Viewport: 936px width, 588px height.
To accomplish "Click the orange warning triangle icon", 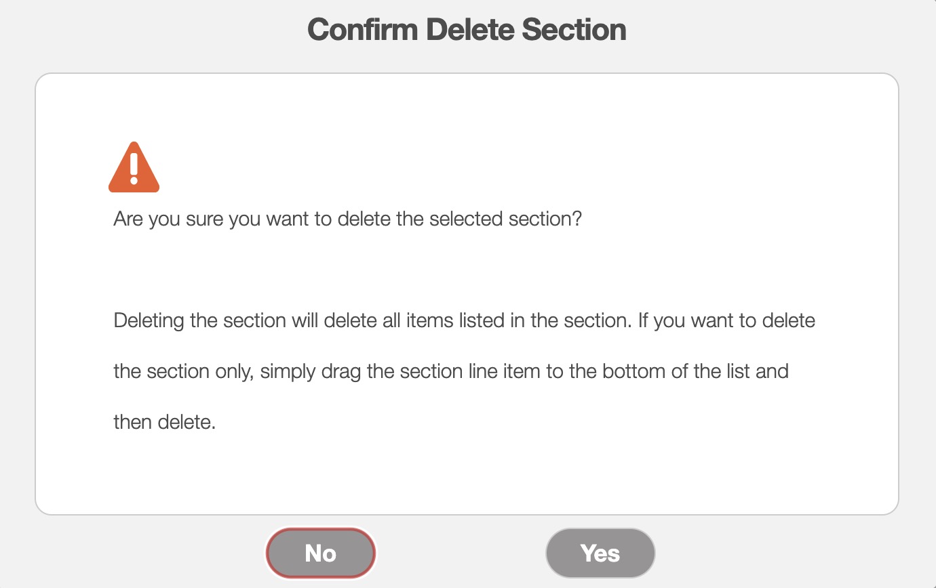I will coord(134,168).
